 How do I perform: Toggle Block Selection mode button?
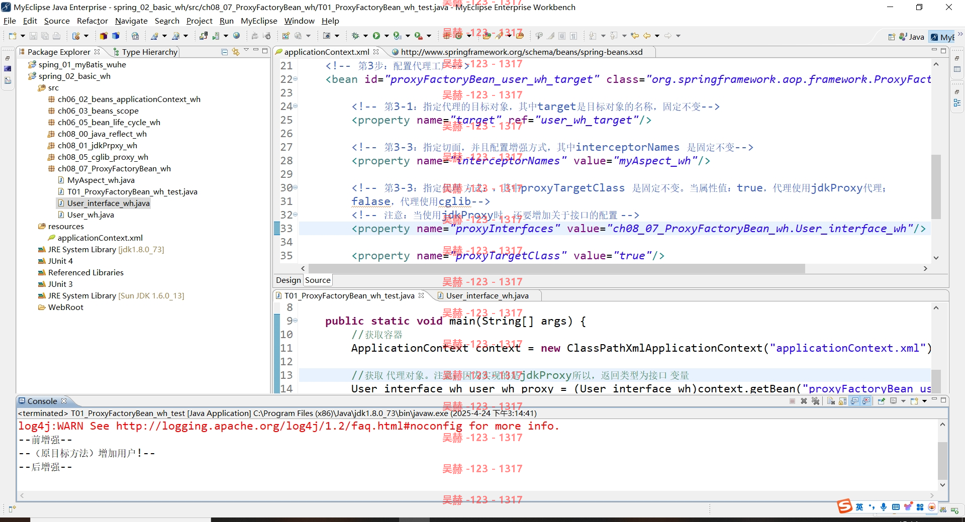coord(562,36)
